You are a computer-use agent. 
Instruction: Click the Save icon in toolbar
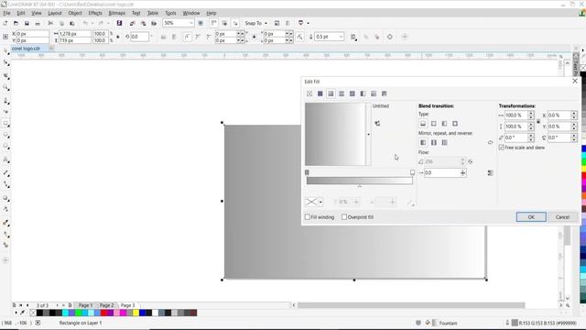[27, 23]
